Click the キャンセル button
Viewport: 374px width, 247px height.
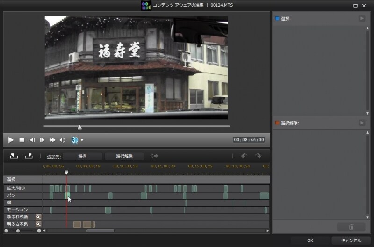click(351, 240)
